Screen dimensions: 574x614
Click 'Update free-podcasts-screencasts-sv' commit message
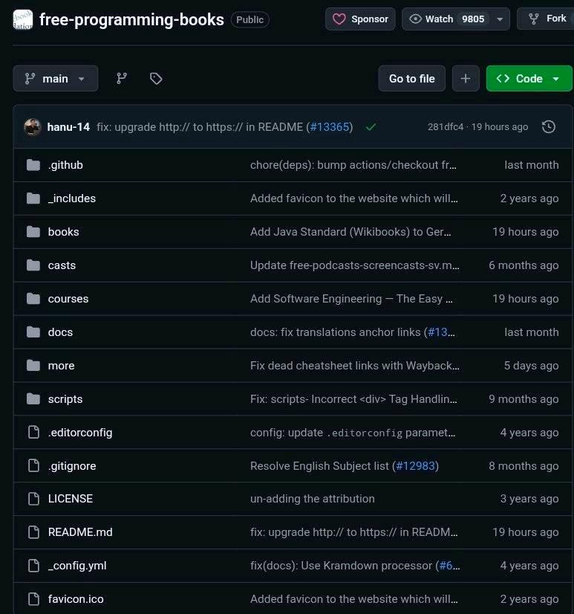pos(354,265)
